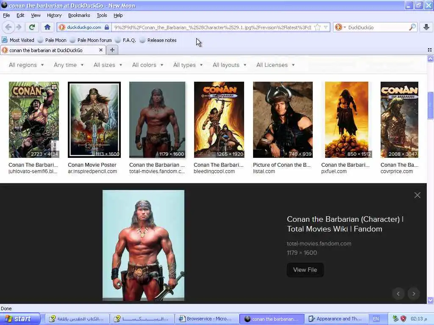Expand the All sizes filter
Image resolution: width=434 pixels, height=325 pixels.
click(x=108, y=65)
